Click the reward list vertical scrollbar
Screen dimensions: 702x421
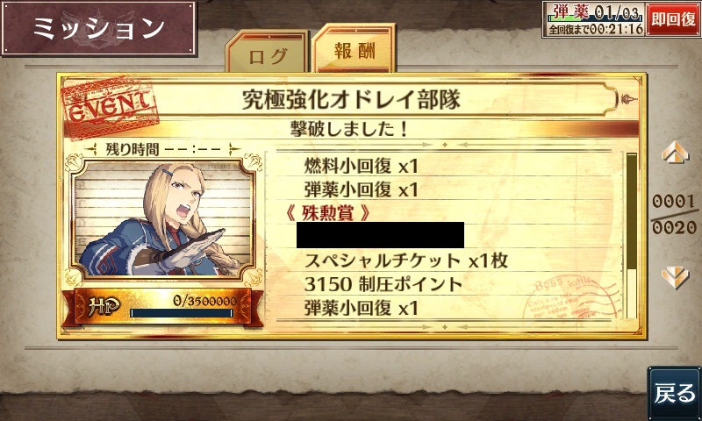click(x=631, y=236)
